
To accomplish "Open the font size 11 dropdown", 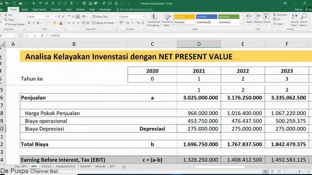I will pyautogui.click(x=55, y=17).
